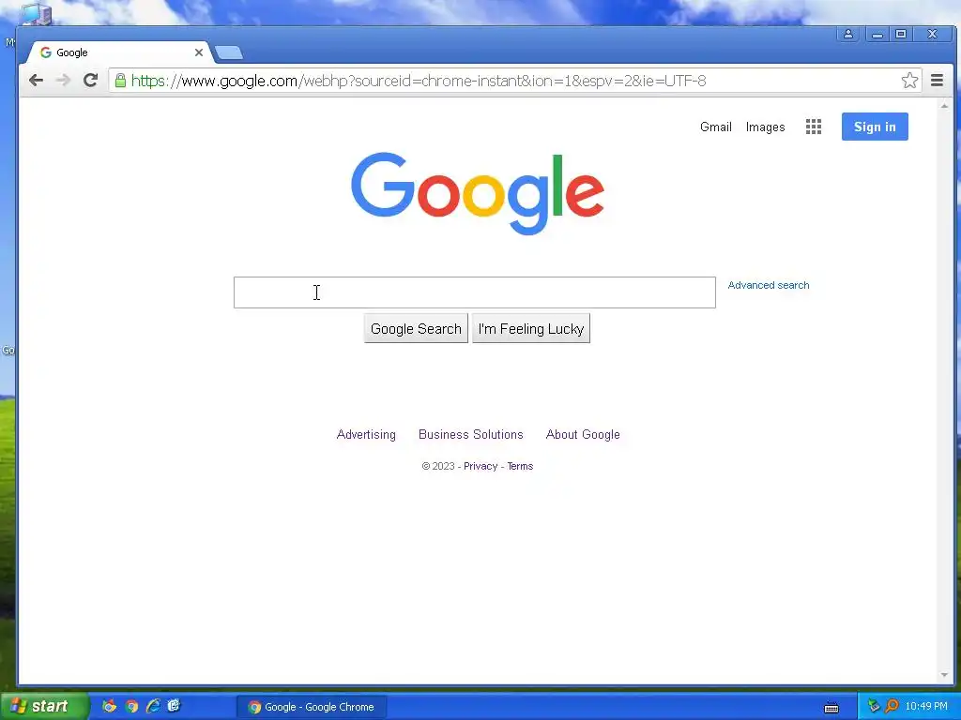Click the Chrome user profile icon in title bar
This screenshot has width=961, height=720.
(848, 35)
